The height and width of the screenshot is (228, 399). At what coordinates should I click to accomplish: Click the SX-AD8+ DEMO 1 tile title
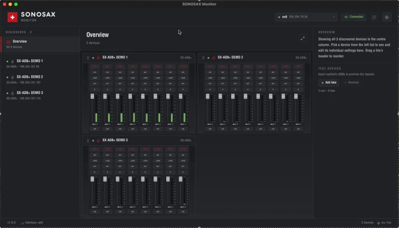pyautogui.click(x=115, y=58)
